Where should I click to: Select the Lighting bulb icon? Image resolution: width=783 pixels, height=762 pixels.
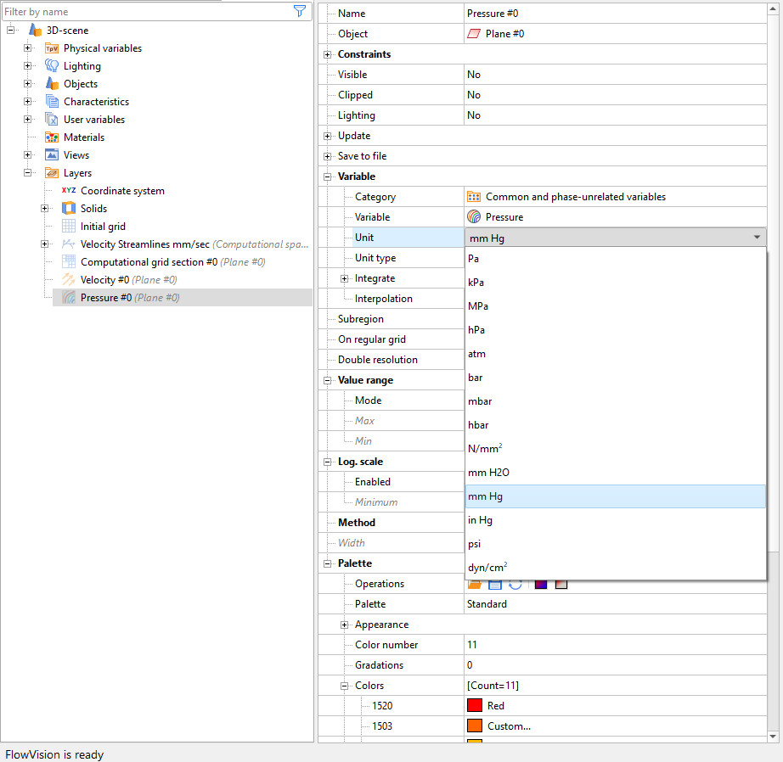tap(52, 66)
